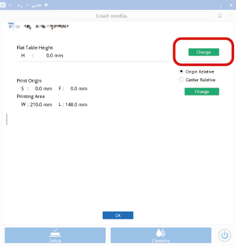The image size is (236, 246).
Task: Open the Setup panel button
Action: [x=55, y=236]
